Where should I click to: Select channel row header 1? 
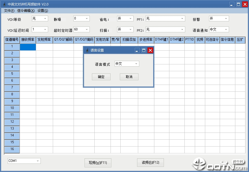pos(12,47)
